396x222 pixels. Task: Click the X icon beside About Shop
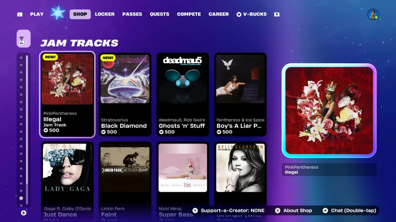pos(278,211)
